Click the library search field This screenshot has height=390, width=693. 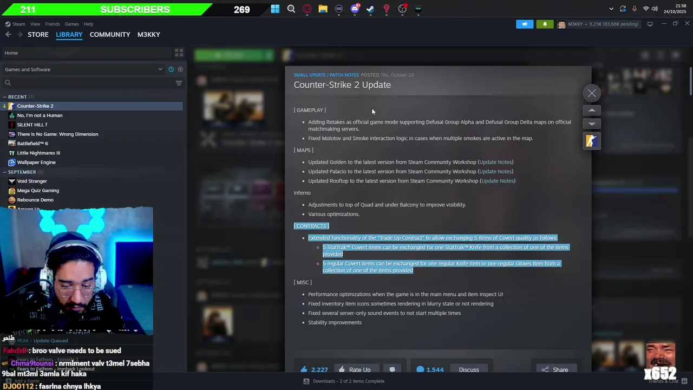click(87, 83)
